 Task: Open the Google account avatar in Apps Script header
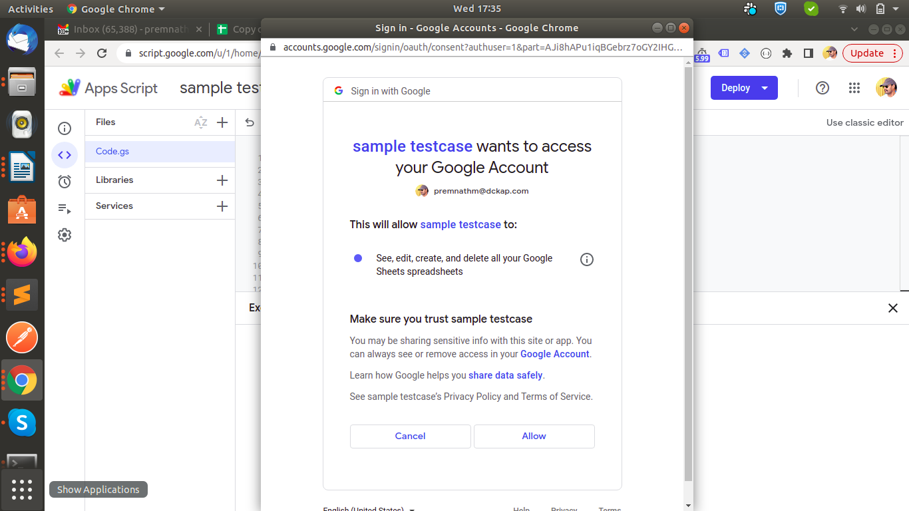(886, 88)
